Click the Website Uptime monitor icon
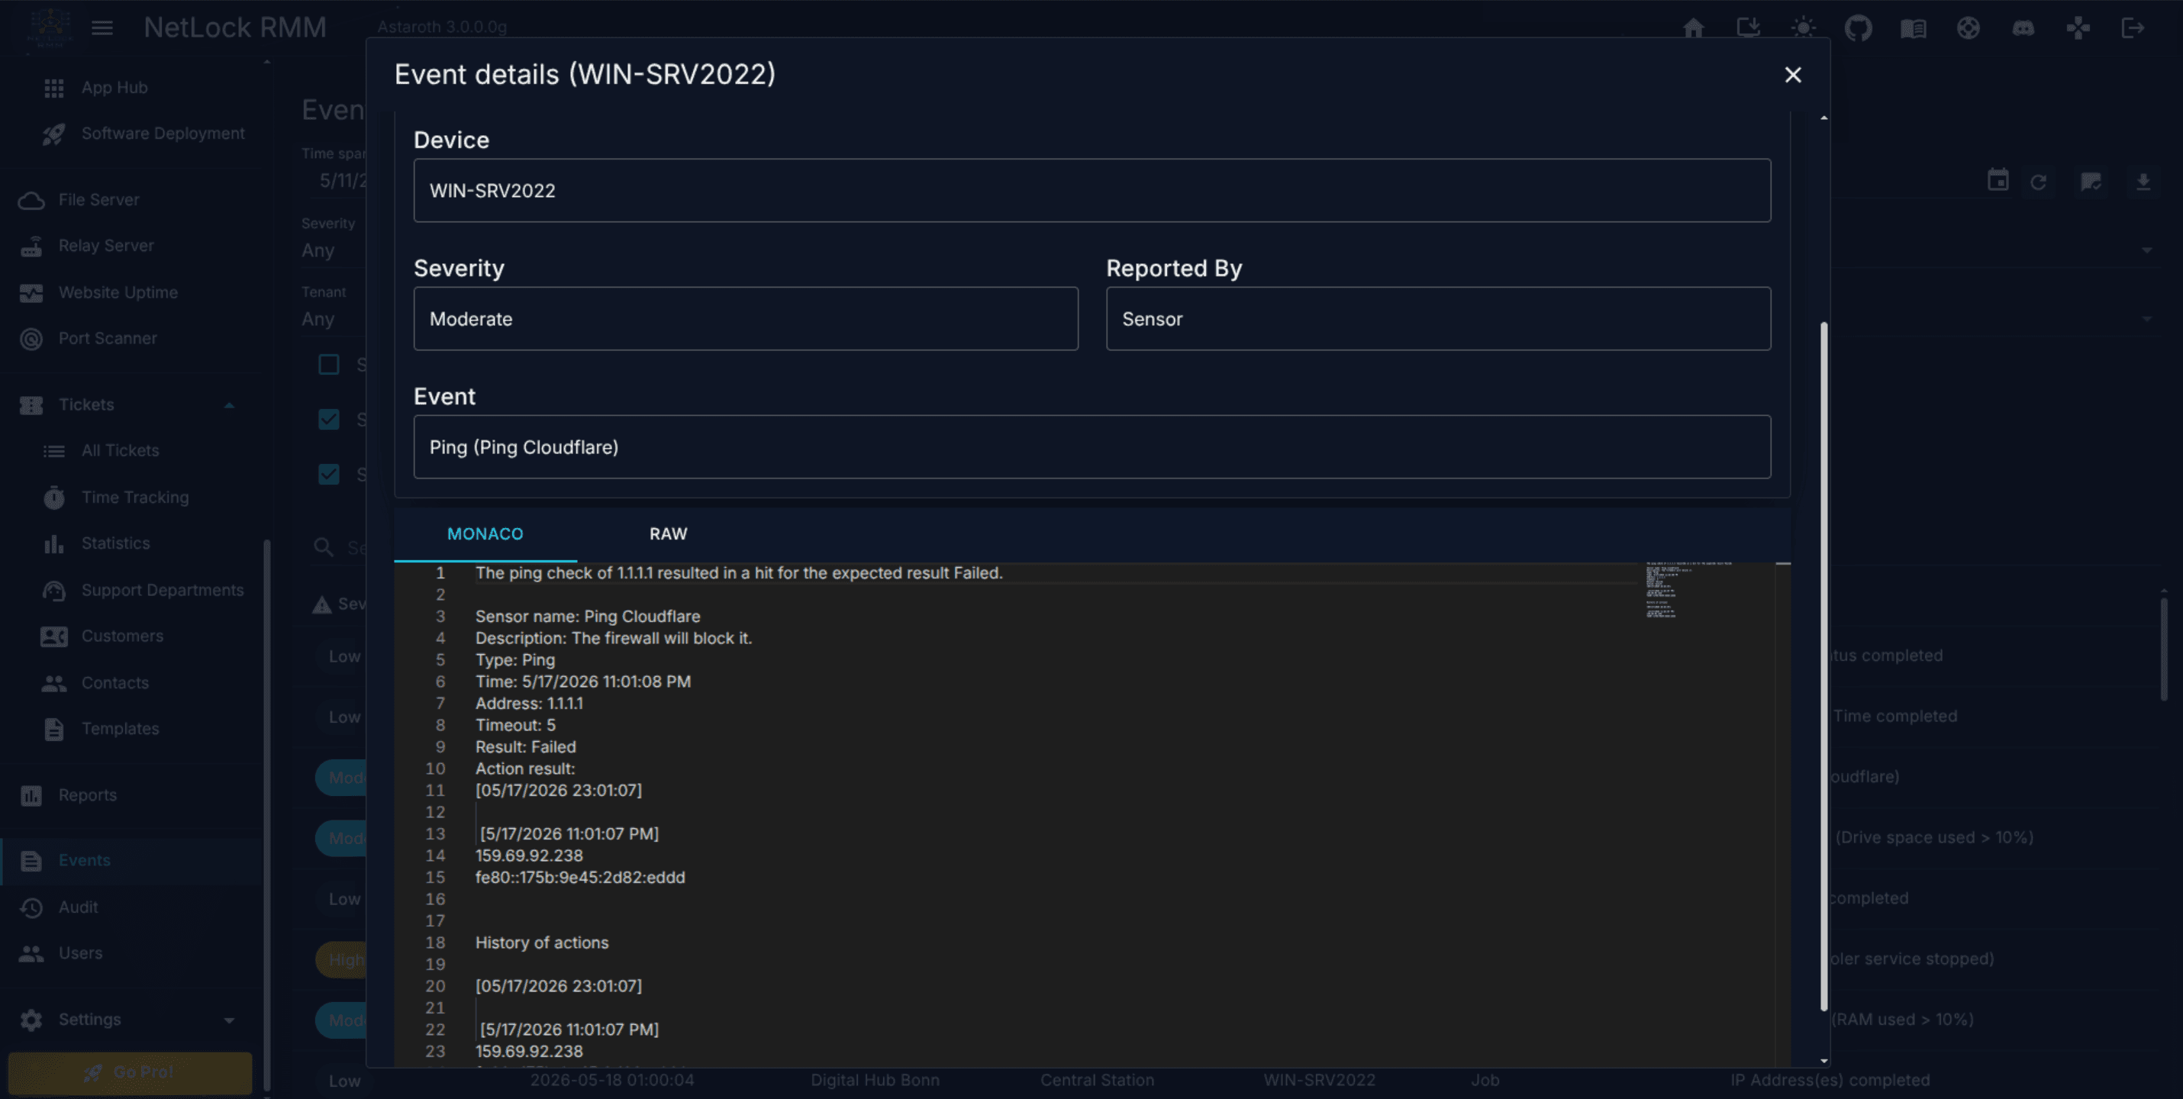2183x1099 pixels. point(31,292)
